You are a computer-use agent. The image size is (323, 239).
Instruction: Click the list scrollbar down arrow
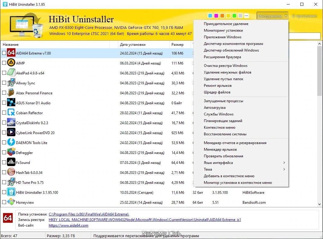coord(319,204)
